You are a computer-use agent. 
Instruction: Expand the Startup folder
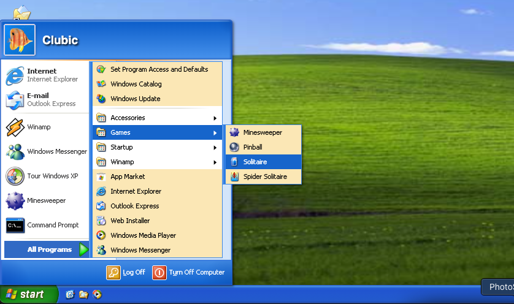click(x=158, y=147)
